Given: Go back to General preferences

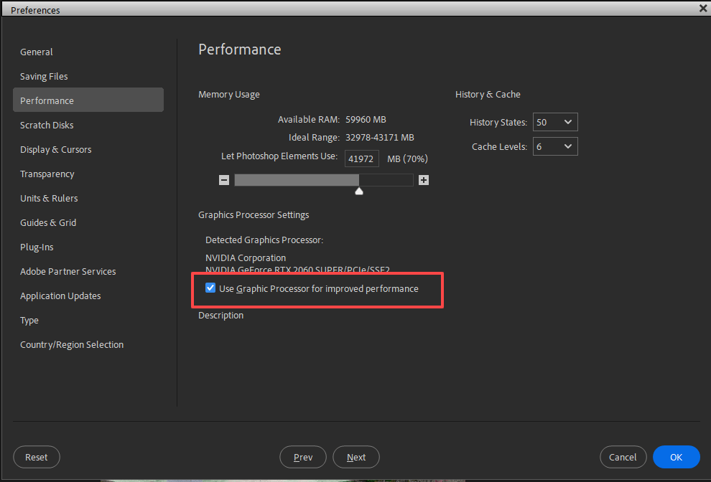Looking at the screenshot, I should tap(37, 52).
